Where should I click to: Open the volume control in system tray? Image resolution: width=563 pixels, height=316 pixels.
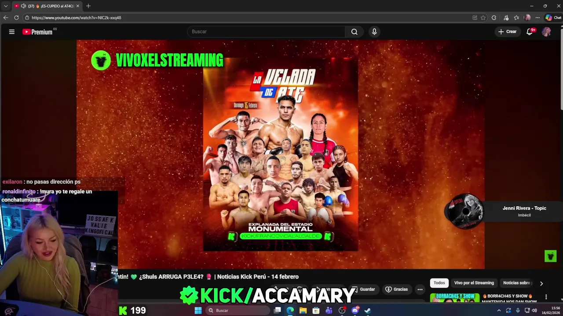pos(534,311)
